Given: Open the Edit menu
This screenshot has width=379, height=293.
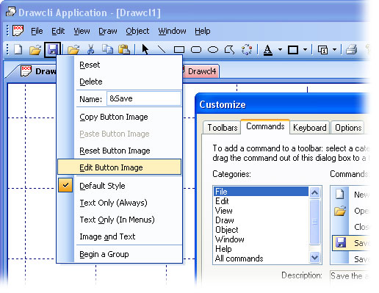Looking at the screenshot, I should 58,31.
